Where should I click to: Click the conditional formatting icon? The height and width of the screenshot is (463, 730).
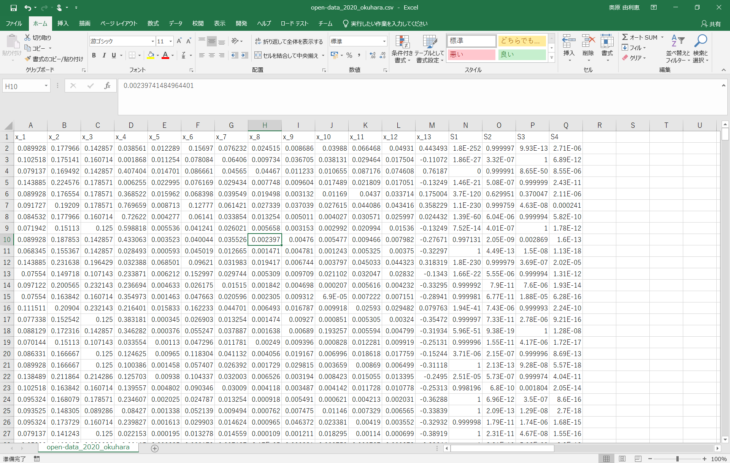pos(402,43)
